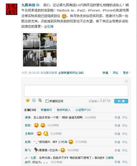Click the knife emoticon in 陈飞's comment

pos(36,150)
